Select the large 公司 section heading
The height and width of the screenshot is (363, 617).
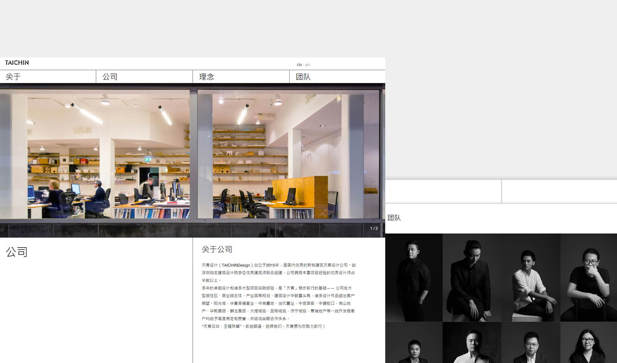17,252
